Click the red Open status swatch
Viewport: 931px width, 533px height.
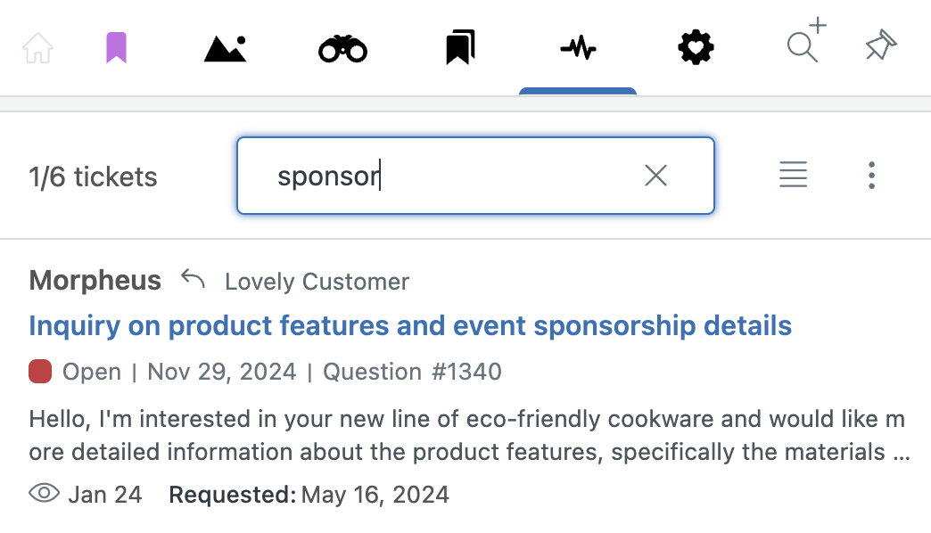tap(40, 372)
